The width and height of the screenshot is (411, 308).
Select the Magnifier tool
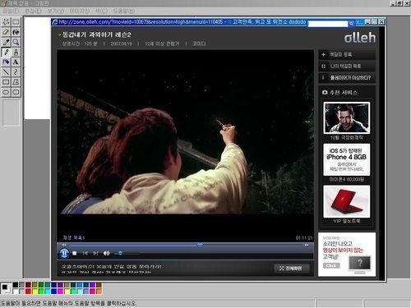16,42
